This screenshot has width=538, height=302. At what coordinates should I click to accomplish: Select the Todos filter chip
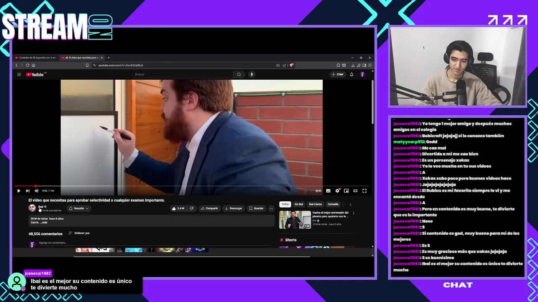click(285, 204)
